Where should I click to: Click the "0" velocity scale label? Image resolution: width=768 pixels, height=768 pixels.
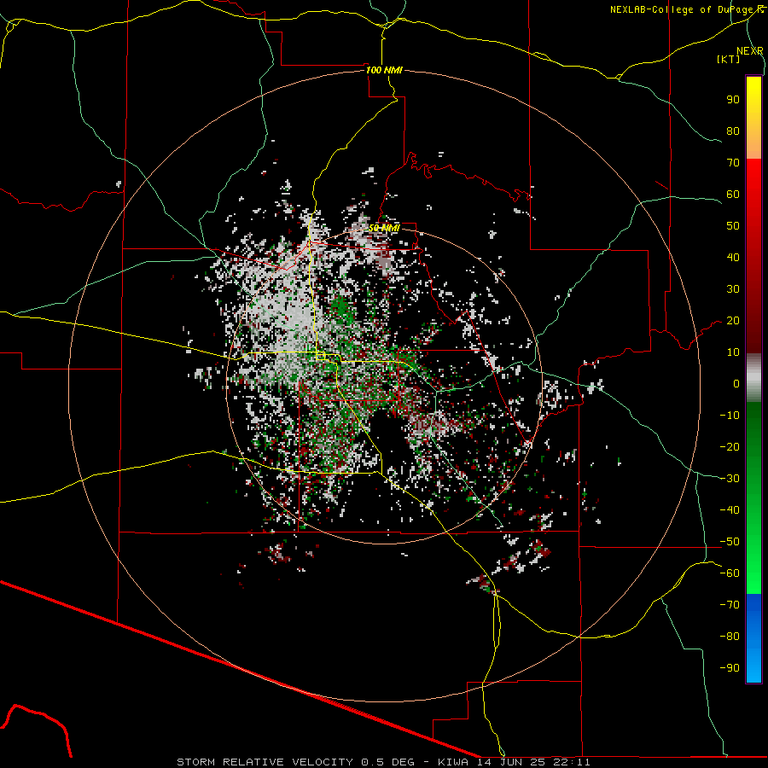(736, 383)
